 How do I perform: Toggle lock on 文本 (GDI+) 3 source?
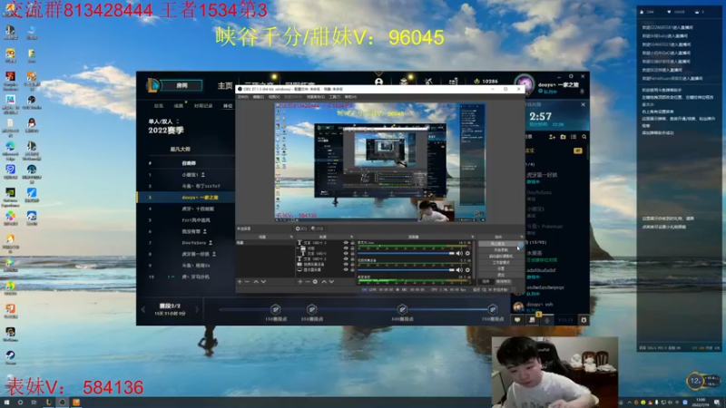(352, 242)
